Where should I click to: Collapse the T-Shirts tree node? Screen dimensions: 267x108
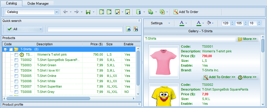(5, 49)
